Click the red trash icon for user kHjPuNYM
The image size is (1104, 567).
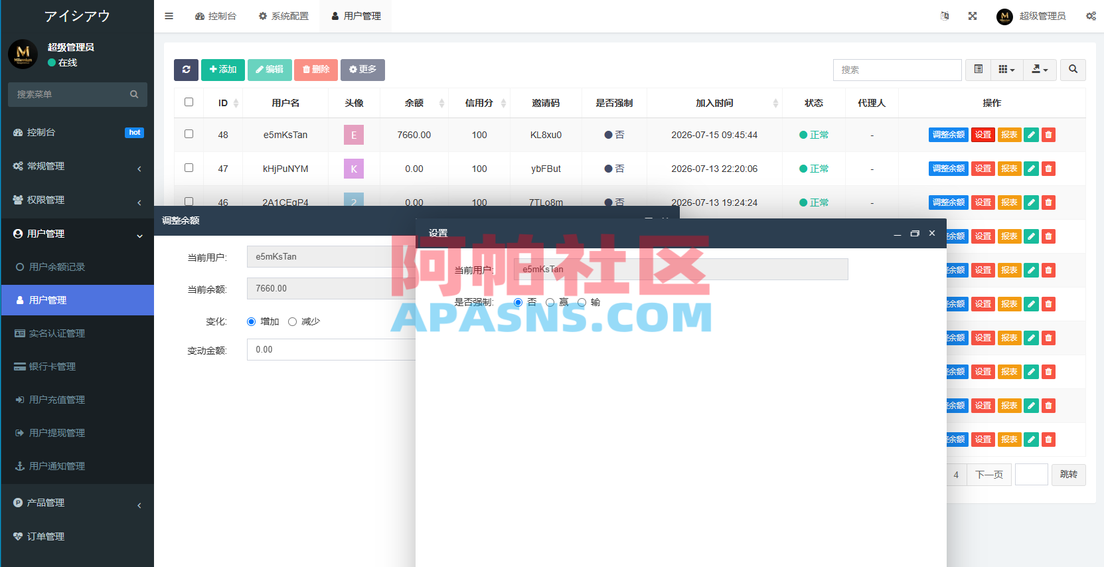[x=1048, y=169]
